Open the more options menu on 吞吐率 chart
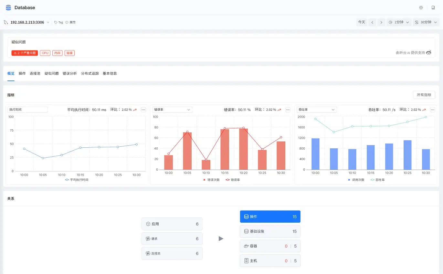 (x=432, y=110)
